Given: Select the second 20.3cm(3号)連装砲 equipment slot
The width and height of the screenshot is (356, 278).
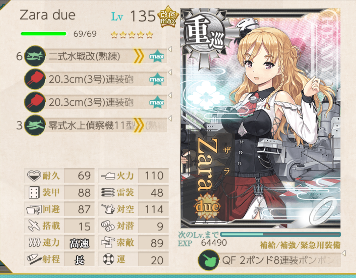Looking at the screenshot, I should (x=96, y=102).
